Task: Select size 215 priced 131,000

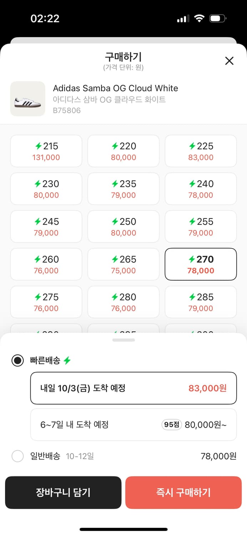Action: 46,151
